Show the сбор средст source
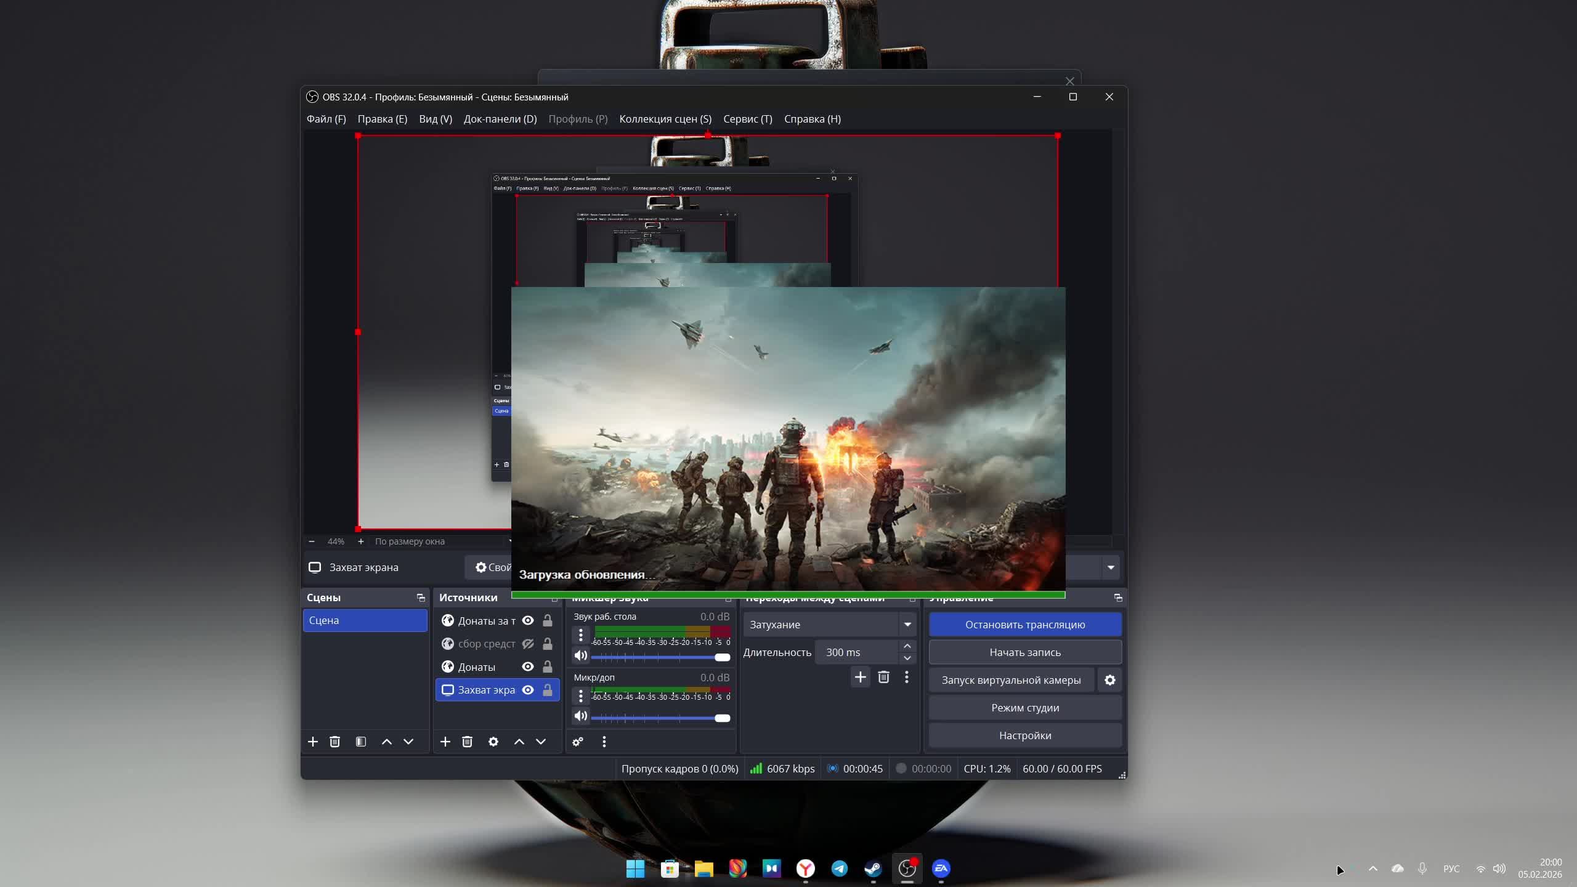 528,644
